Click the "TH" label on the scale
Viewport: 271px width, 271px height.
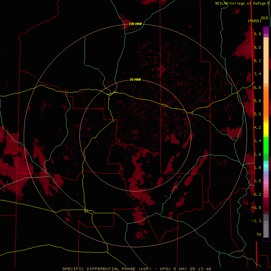(259, 235)
